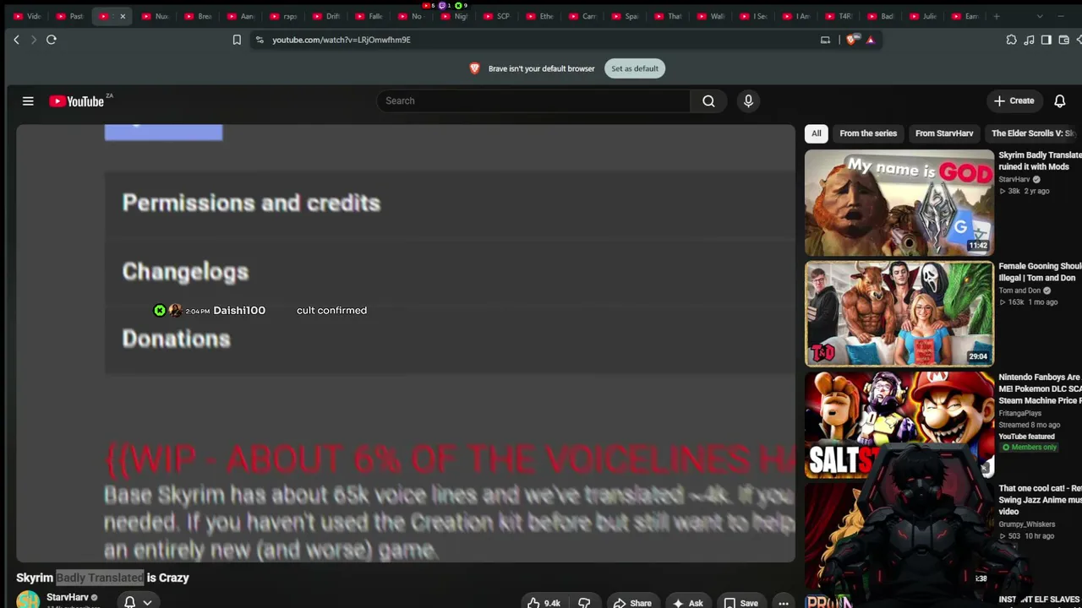Open the YouTube guide hamburger menu

tap(28, 101)
